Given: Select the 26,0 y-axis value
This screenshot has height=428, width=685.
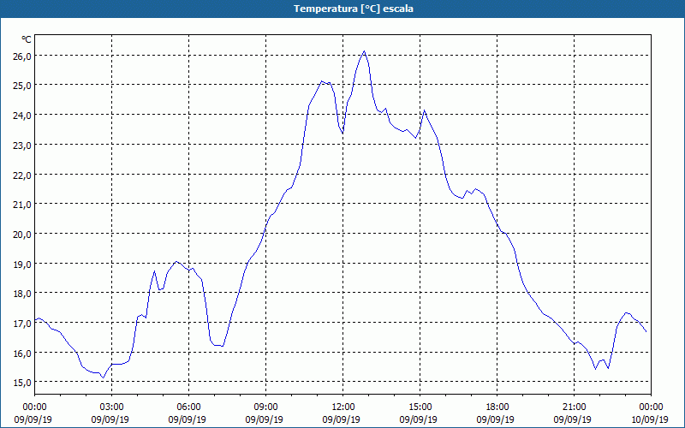Looking at the screenshot, I should coord(22,56).
